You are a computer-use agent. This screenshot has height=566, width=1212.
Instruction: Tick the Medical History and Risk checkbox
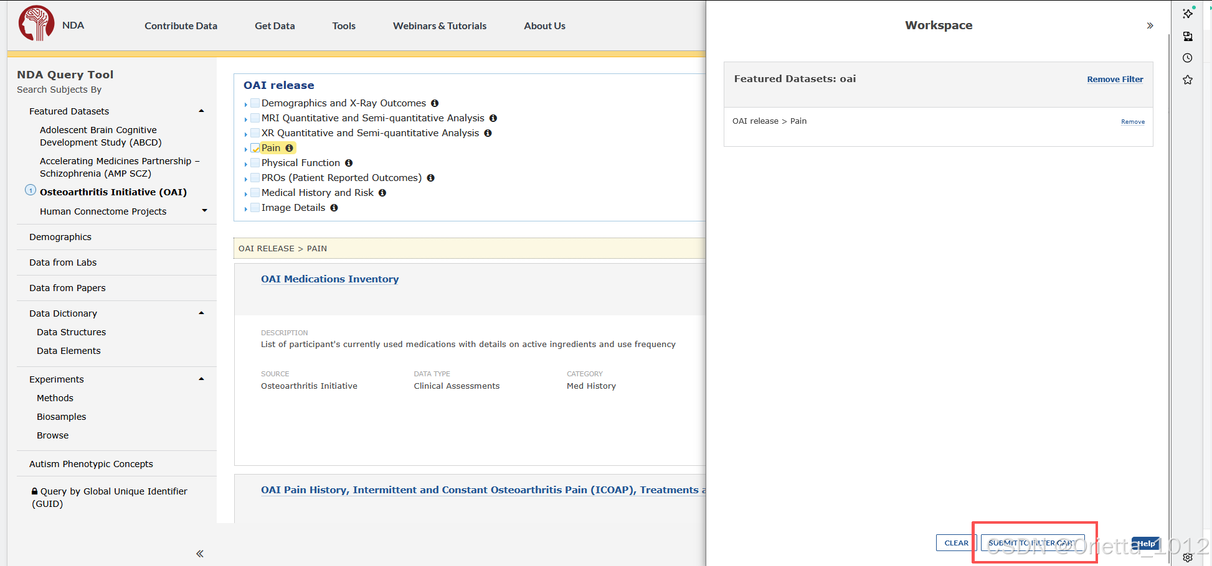tap(255, 193)
